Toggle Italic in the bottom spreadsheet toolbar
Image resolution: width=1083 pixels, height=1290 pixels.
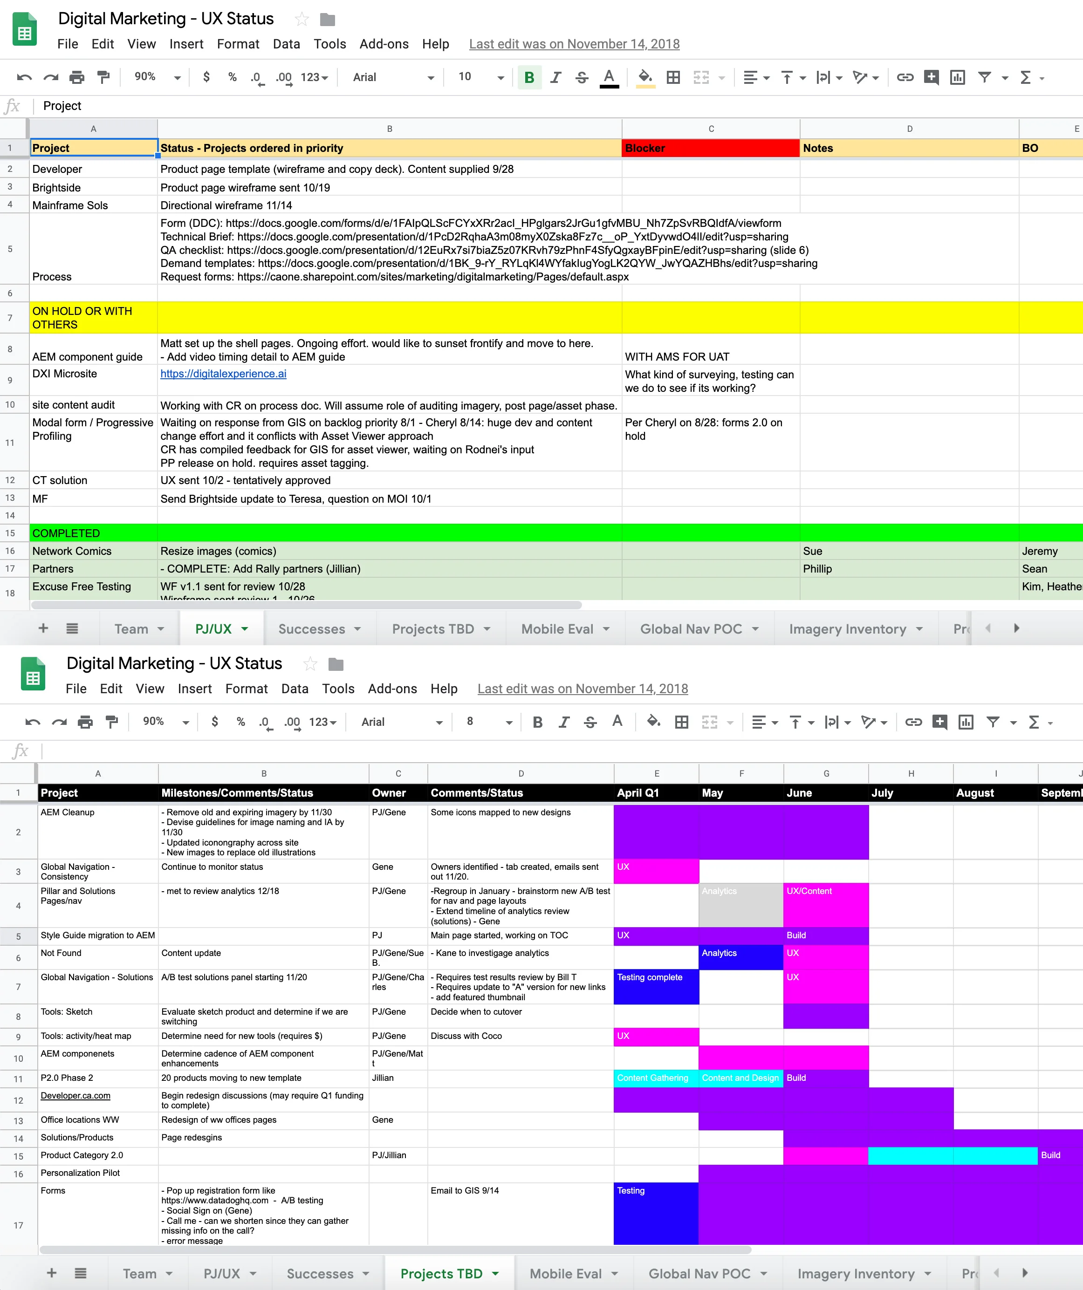pos(564,723)
